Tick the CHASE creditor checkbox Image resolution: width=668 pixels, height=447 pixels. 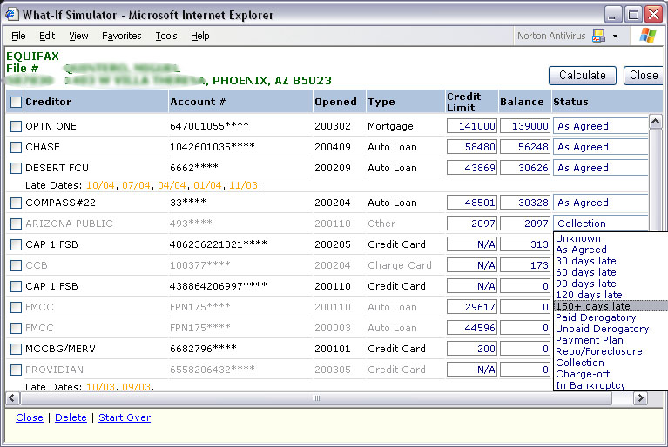(16, 147)
